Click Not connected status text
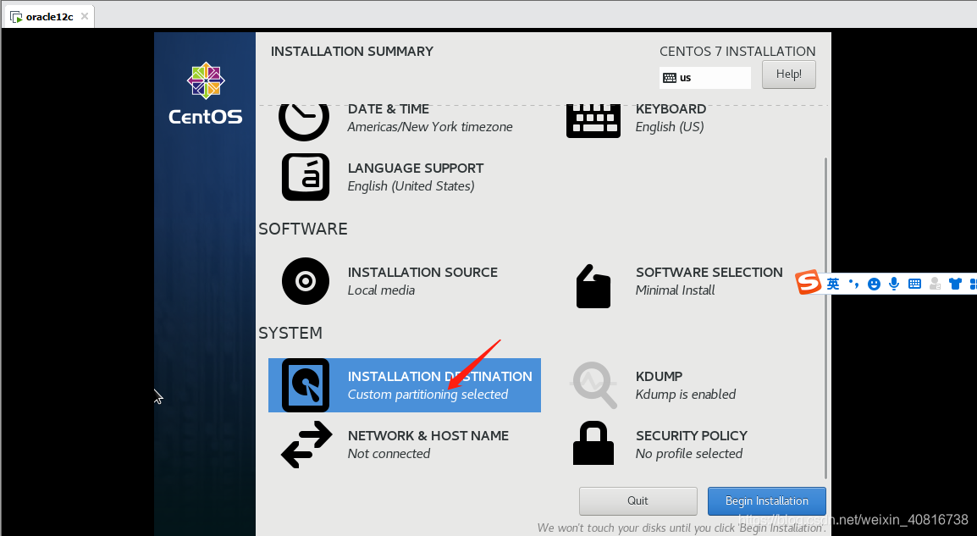 tap(389, 454)
